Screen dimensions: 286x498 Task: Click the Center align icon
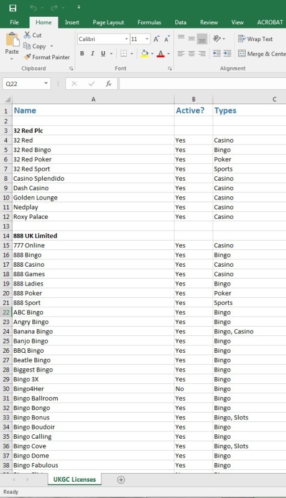pyautogui.click(x=191, y=54)
